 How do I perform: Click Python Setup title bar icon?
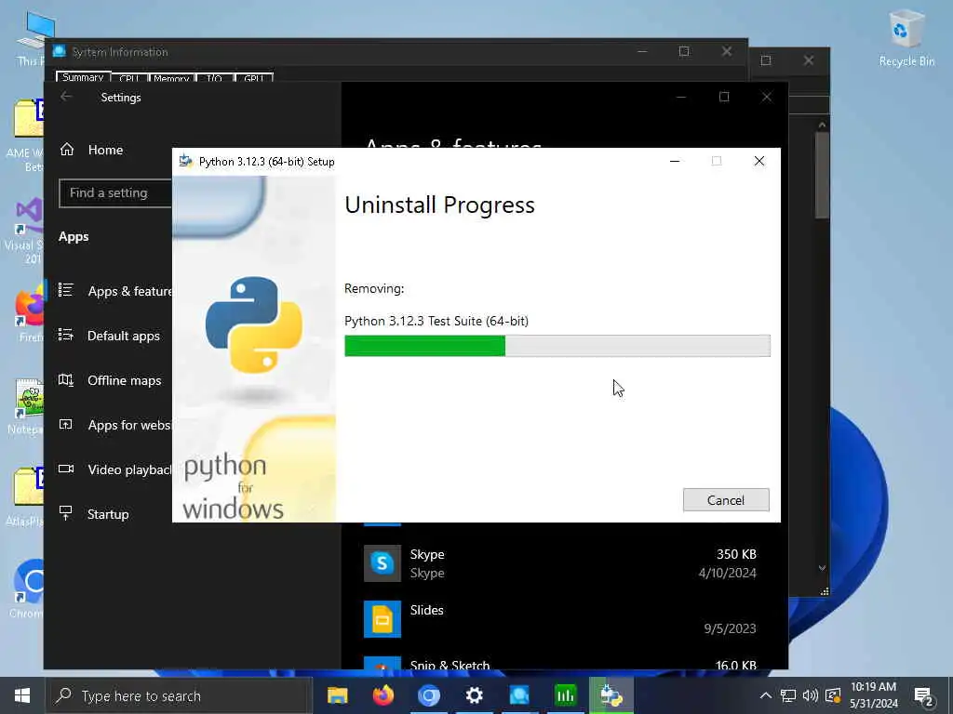(185, 161)
